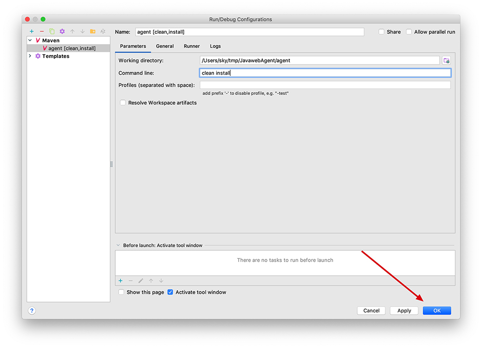Image resolution: width=482 pixels, height=348 pixels.
Task: Click the Command line field
Action: pyautogui.click(x=325, y=73)
